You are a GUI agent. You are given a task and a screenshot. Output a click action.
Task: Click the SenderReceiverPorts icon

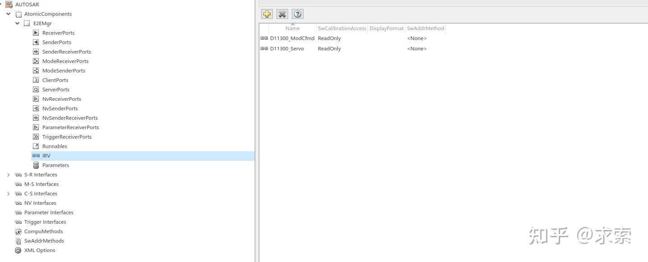tap(36, 52)
